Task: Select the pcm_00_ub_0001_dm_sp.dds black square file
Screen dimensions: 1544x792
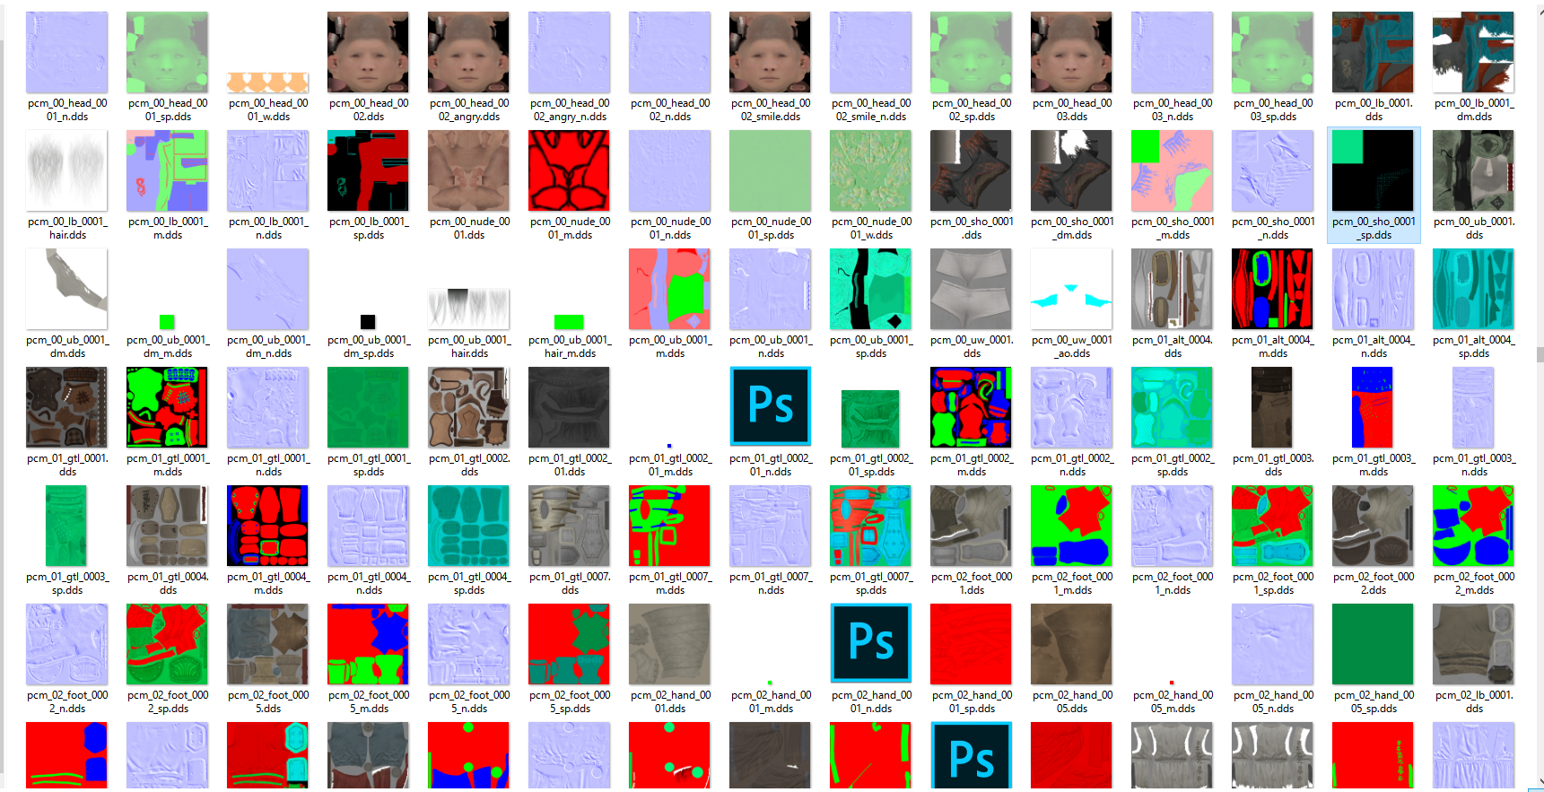Action: coord(368,322)
